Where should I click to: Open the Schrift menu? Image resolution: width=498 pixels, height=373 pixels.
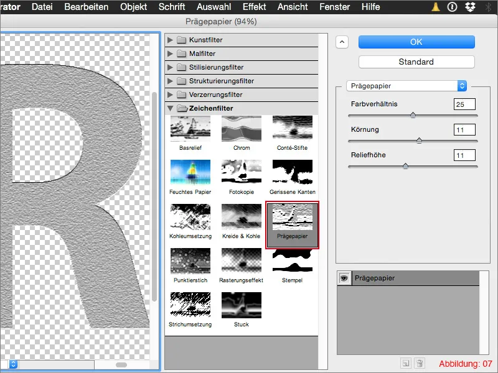[x=172, y=7]
